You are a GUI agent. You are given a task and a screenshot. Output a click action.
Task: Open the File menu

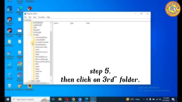(x=25, y=17)
